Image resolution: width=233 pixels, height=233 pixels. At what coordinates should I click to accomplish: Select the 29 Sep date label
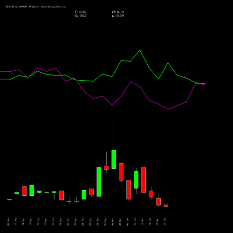(x=105, y=222)
